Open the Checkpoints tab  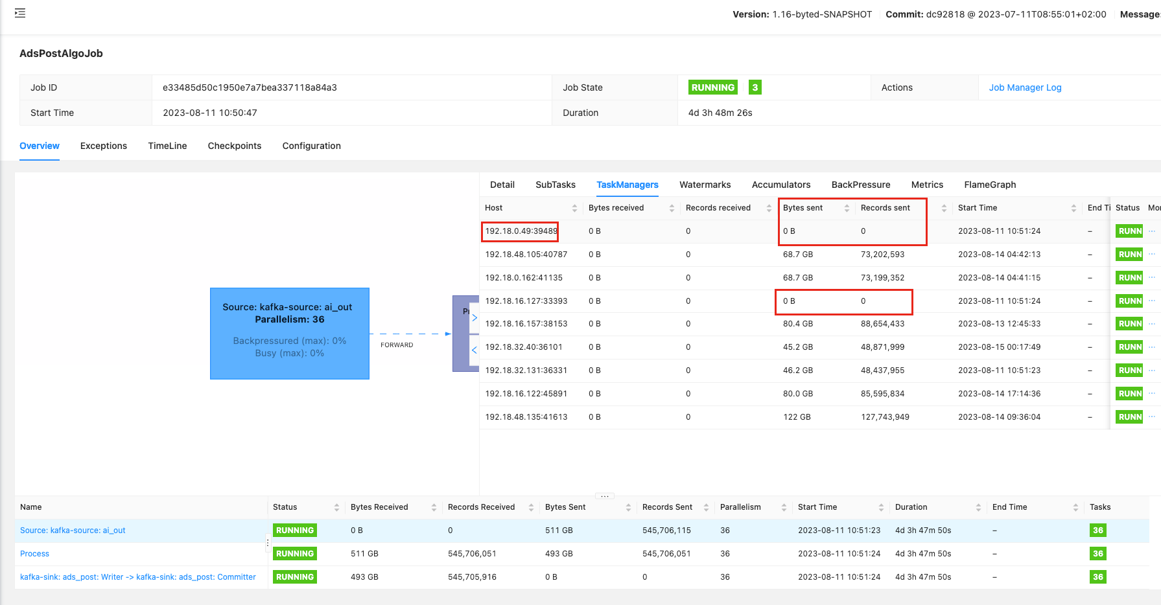coord(235,146)
